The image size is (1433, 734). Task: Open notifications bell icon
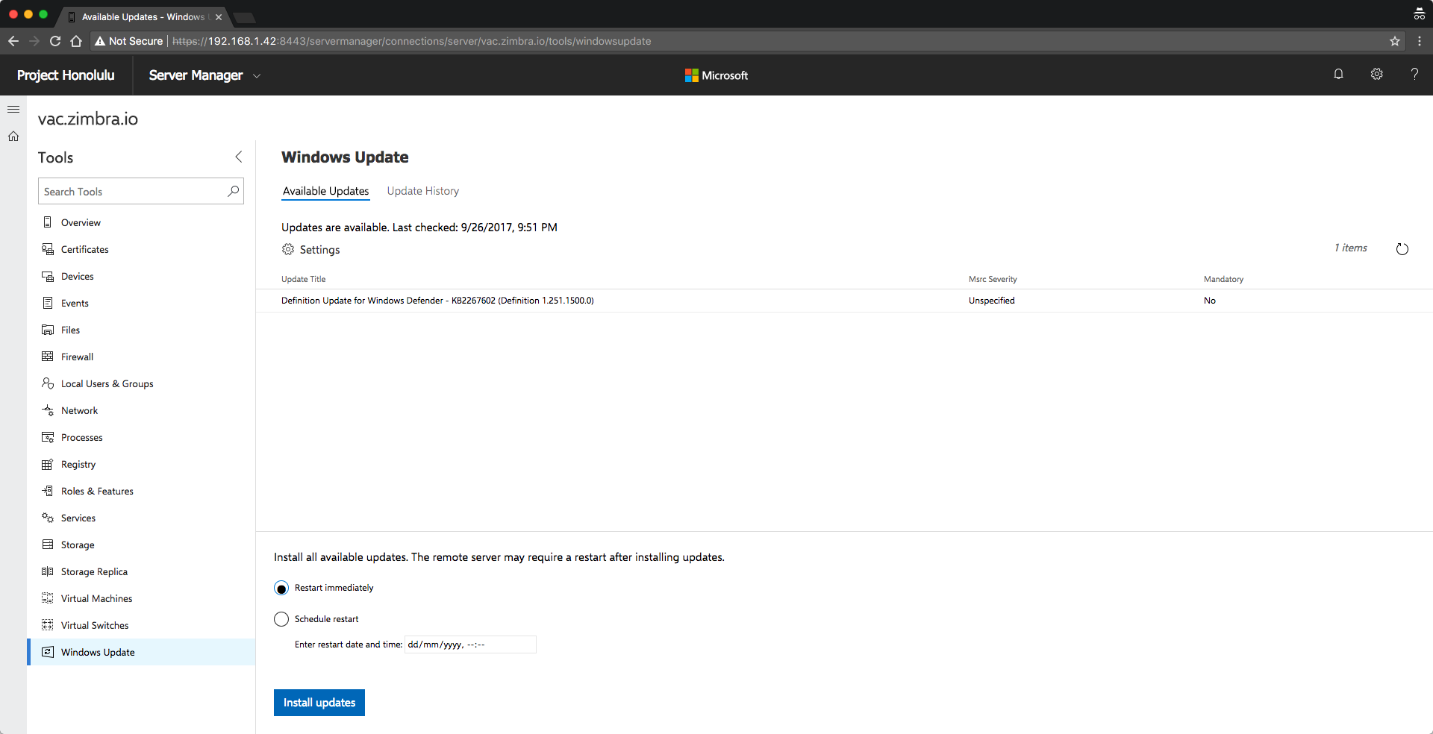tap(1338, 74)
